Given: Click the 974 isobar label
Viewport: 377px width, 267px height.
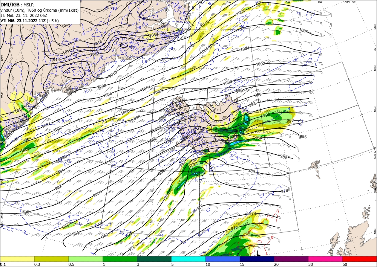Looking at the screenshot, I should [x=253, y=214].
